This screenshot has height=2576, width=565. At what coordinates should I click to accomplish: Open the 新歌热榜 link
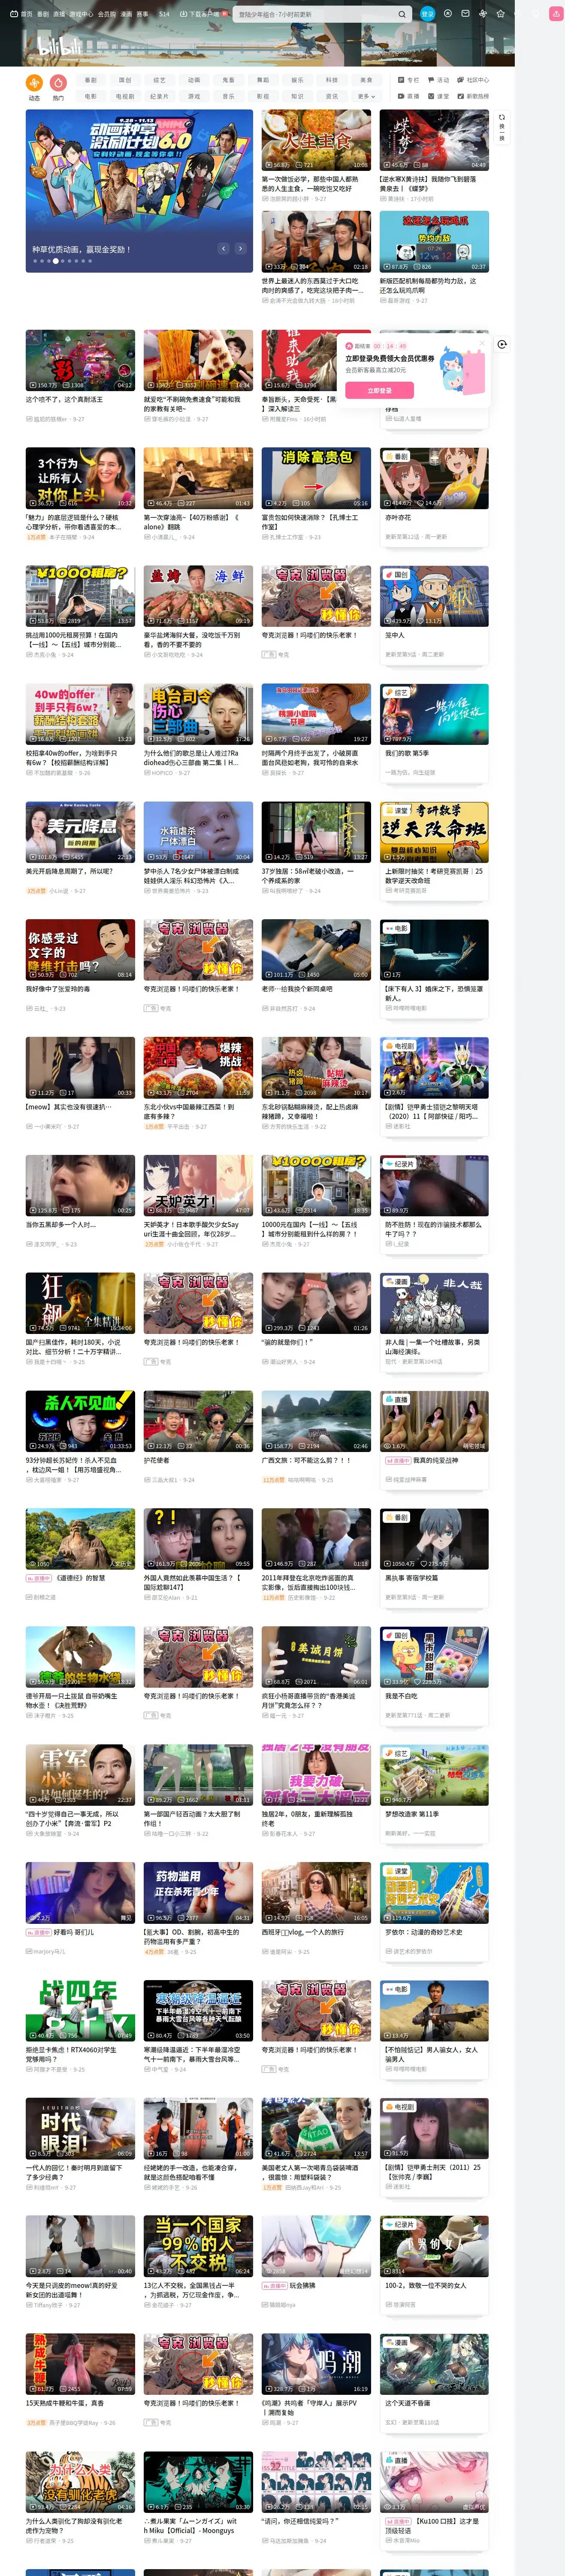473,96
